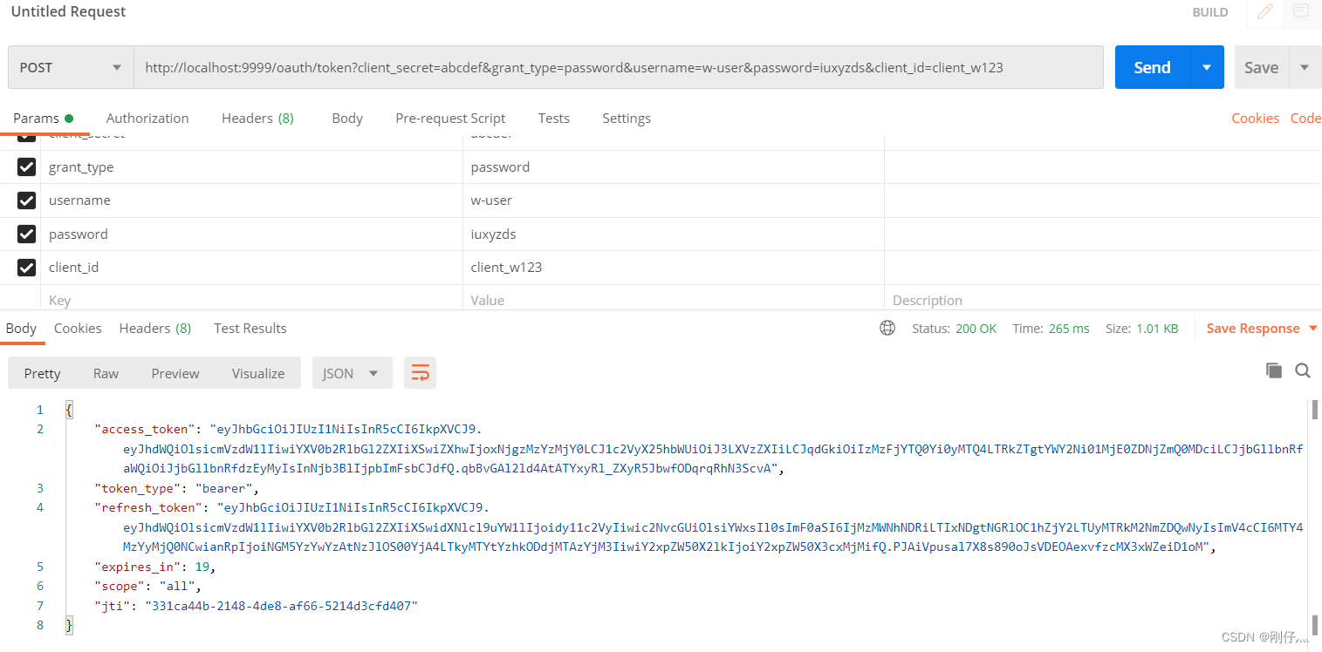Open the request Body tab

pyautogui.click(x=347, y=118)
